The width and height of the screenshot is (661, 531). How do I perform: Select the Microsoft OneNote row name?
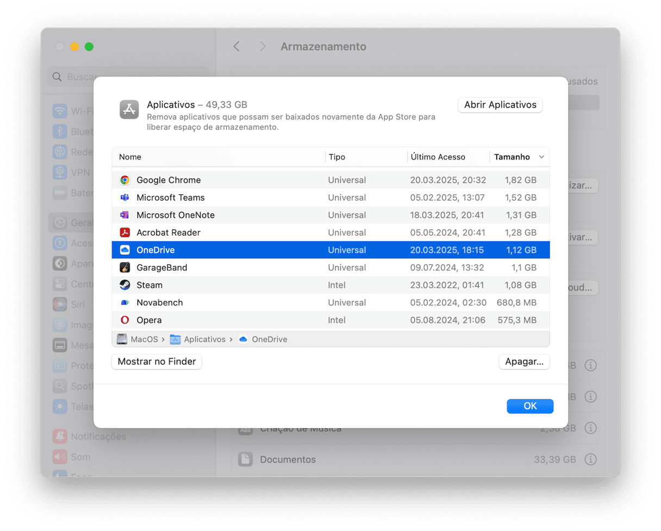click(x=176, y=215)
